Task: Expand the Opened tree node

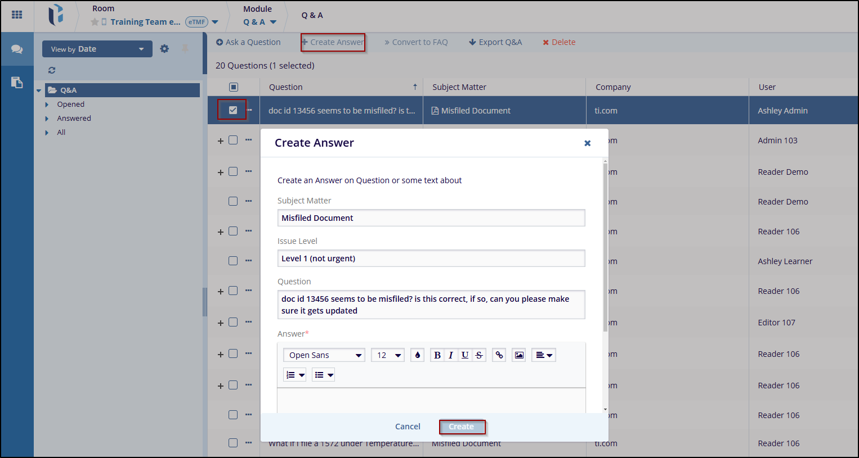Action: [x=47, y=105]
